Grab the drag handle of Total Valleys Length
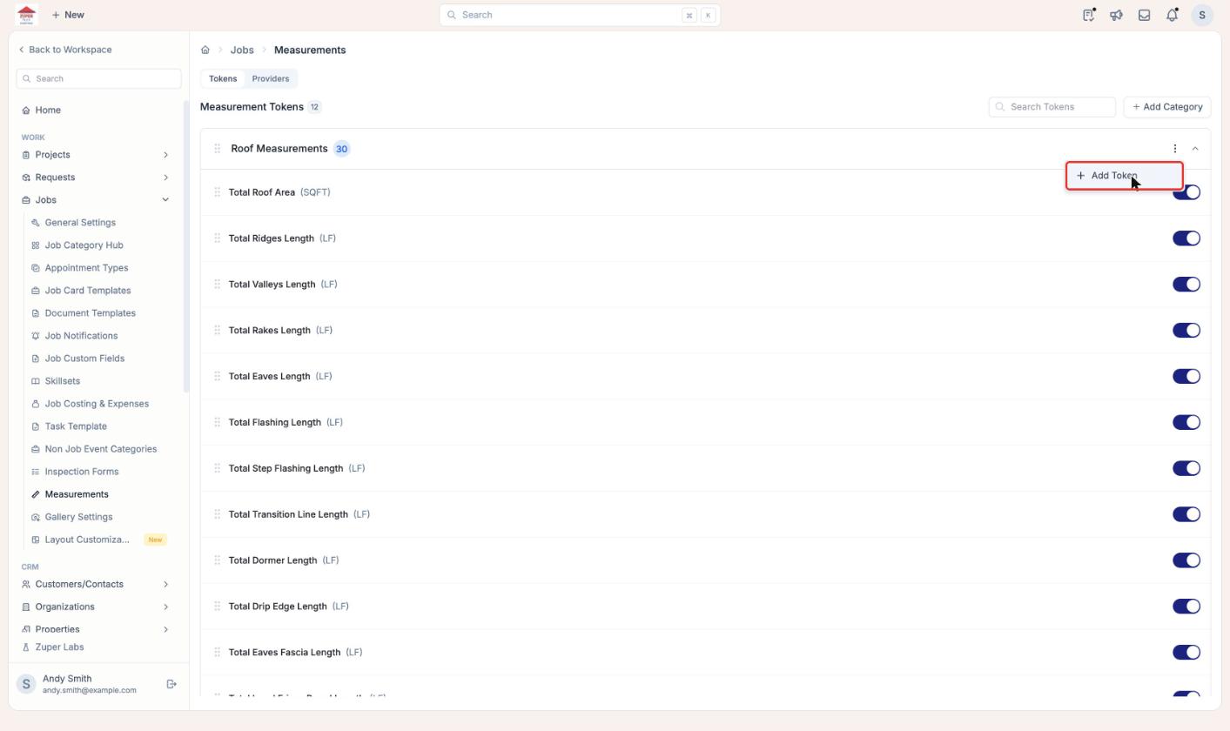1230x731 pixels. (x=217, y=285)
